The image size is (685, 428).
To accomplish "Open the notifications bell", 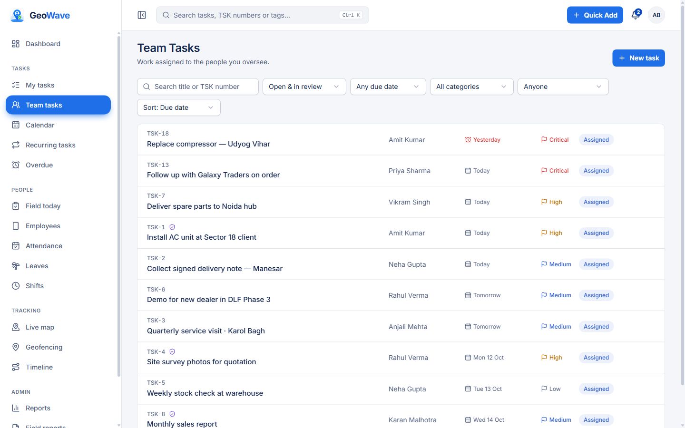I will point(636,15).
